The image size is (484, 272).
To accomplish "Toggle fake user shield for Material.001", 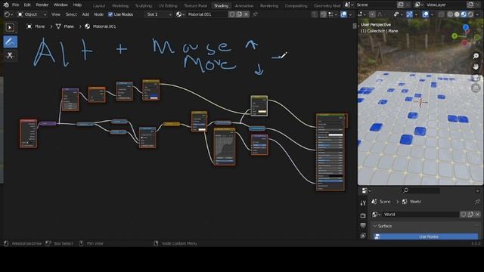I will click(232, 14).
